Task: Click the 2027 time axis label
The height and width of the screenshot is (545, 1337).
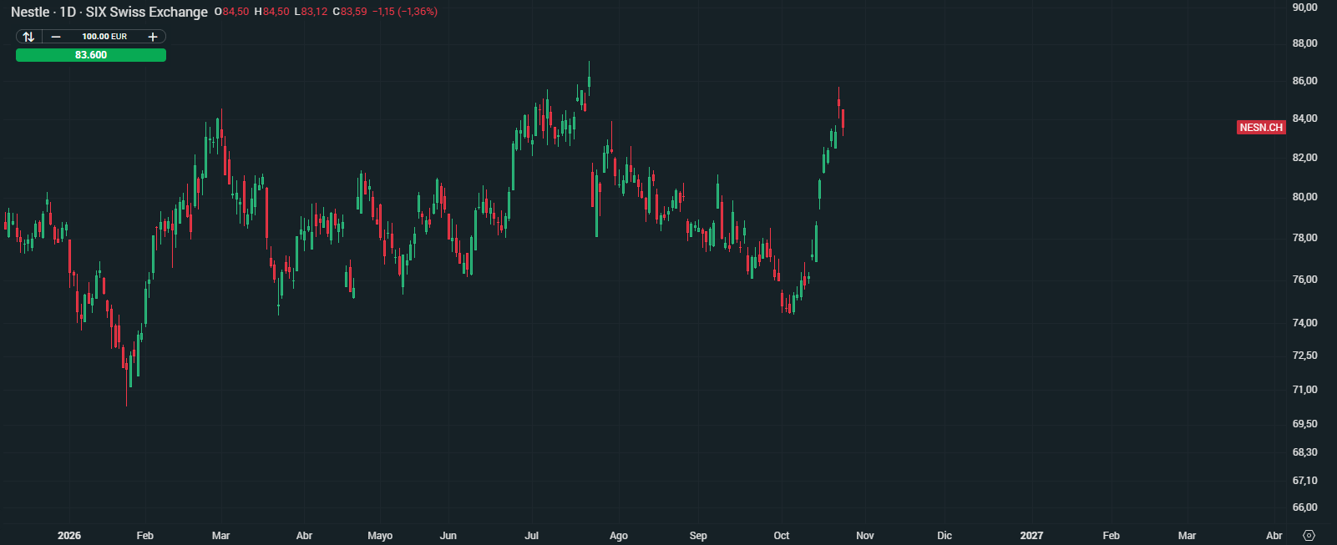Action: click(1031, 536)
